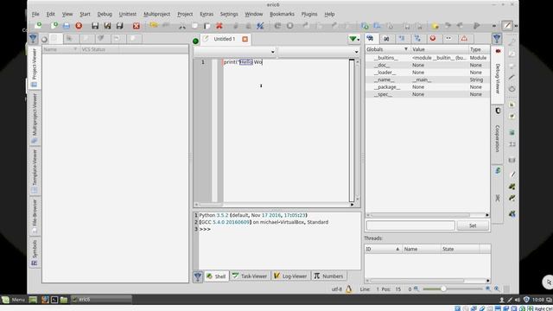Click the blue percent comment icon in toolbar
This screenshot has height=311, width=553.
point(260,26)
